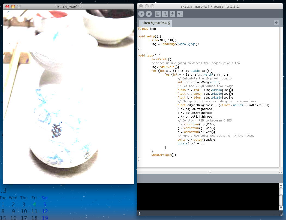Click the 'img.loadPixels();' line
The height and width of the screenshot is (220, 286).
[x=165, y=67]
